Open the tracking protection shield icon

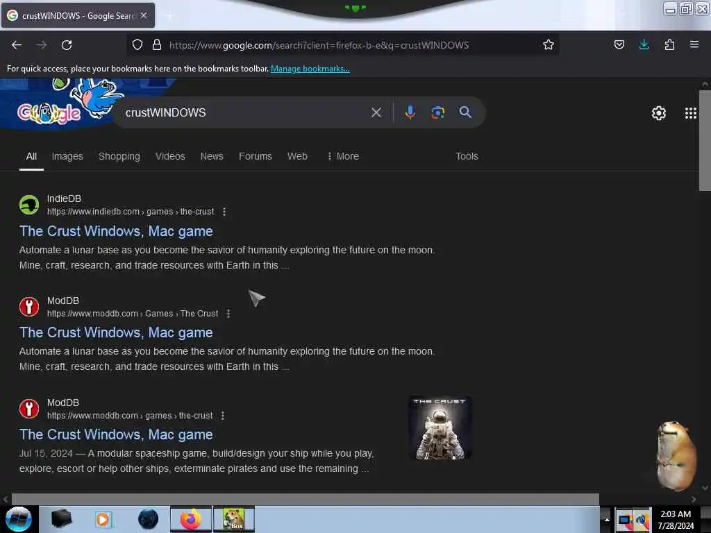(x=137, y=45)
